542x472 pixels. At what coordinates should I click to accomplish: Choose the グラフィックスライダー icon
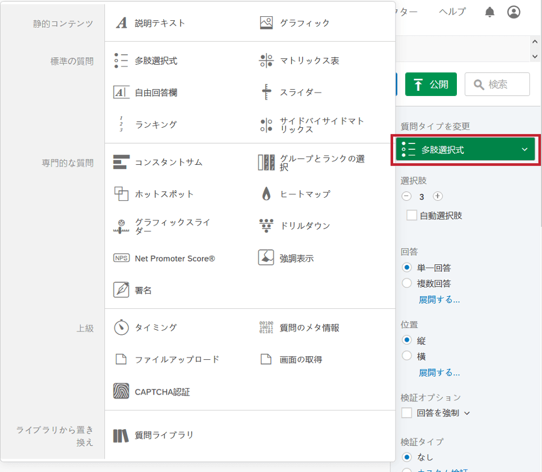click(x=122, y=227)
